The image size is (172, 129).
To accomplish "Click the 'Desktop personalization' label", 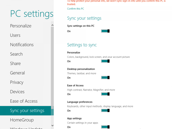I will coord(81,69).
